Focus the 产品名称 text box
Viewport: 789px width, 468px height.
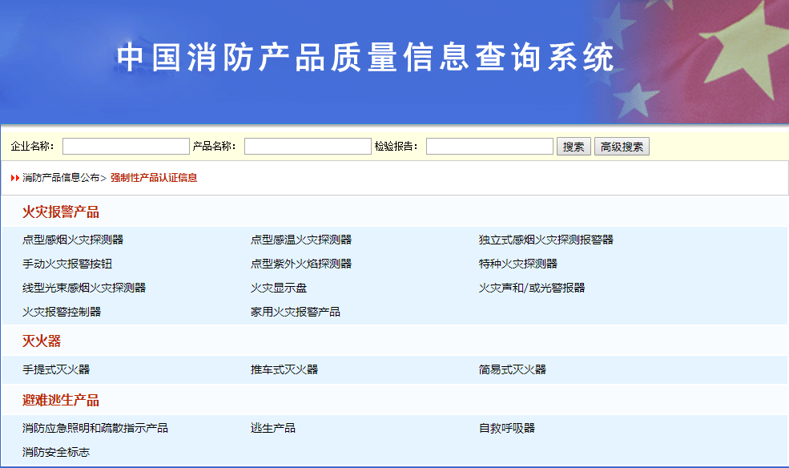[x=308, y=147]
